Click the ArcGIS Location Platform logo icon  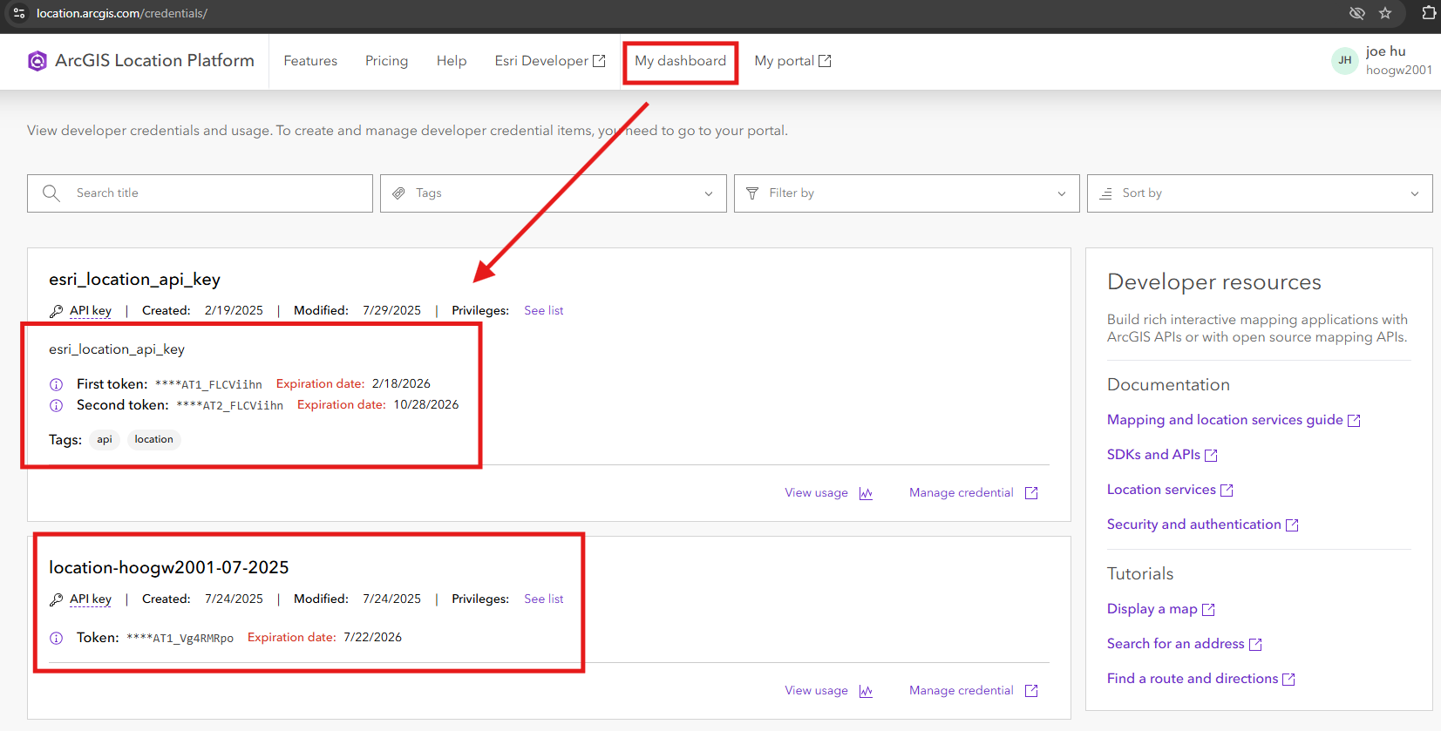tap(37, 60)
